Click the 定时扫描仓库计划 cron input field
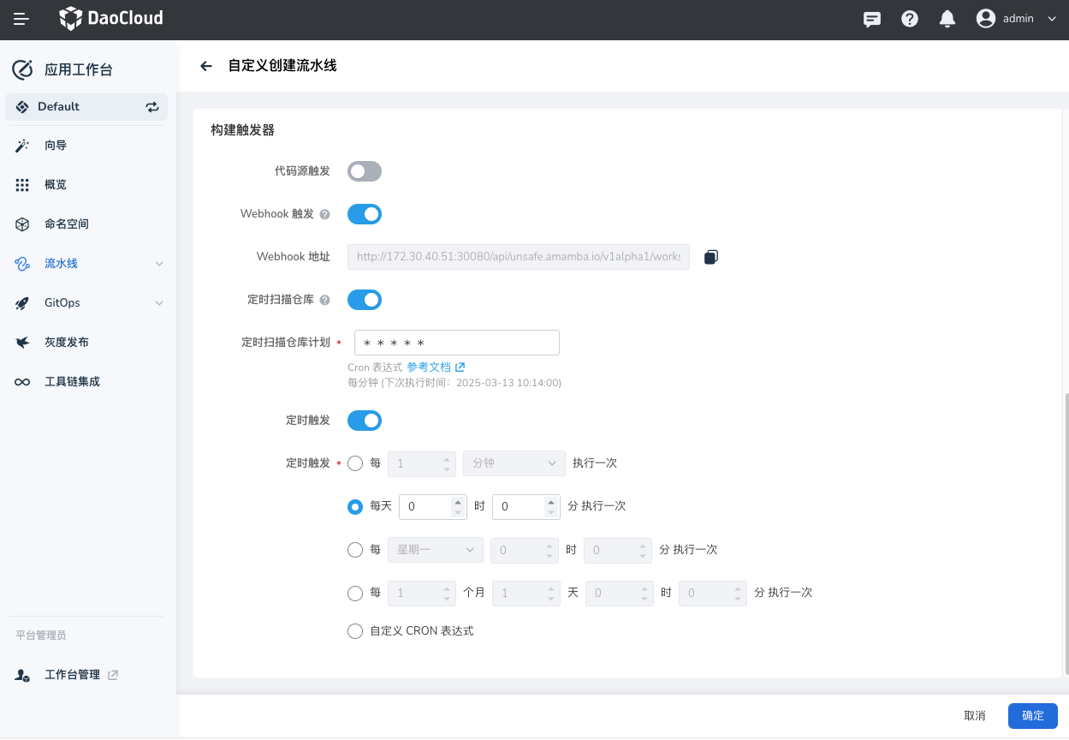The image size is (1069, 740). coord(456,343)
